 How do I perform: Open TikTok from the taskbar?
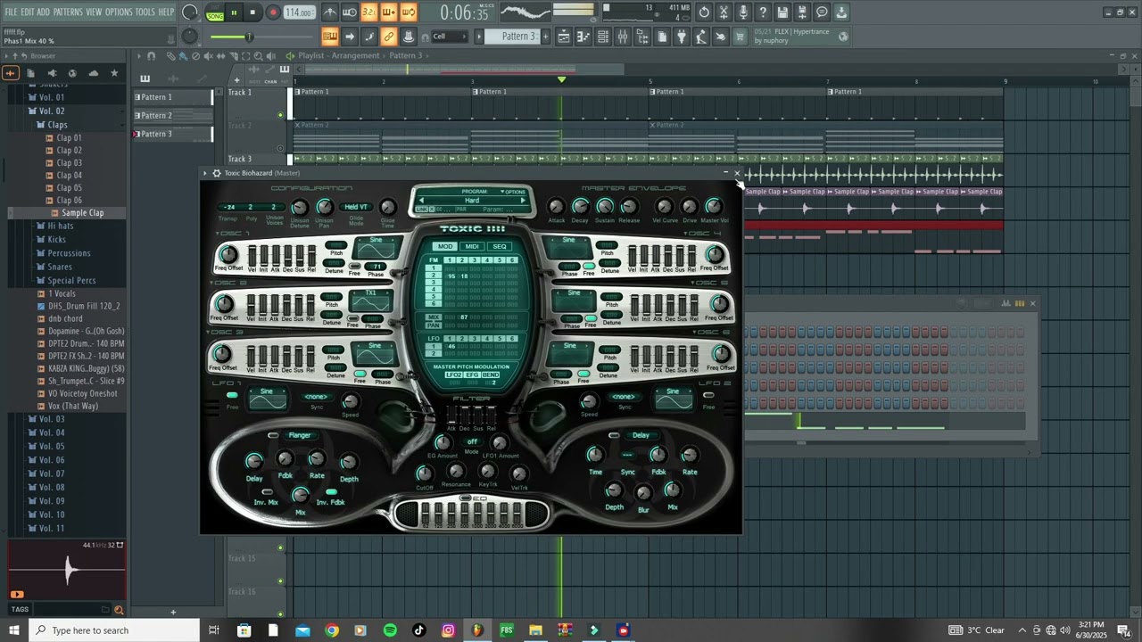(x=419, y=630)
